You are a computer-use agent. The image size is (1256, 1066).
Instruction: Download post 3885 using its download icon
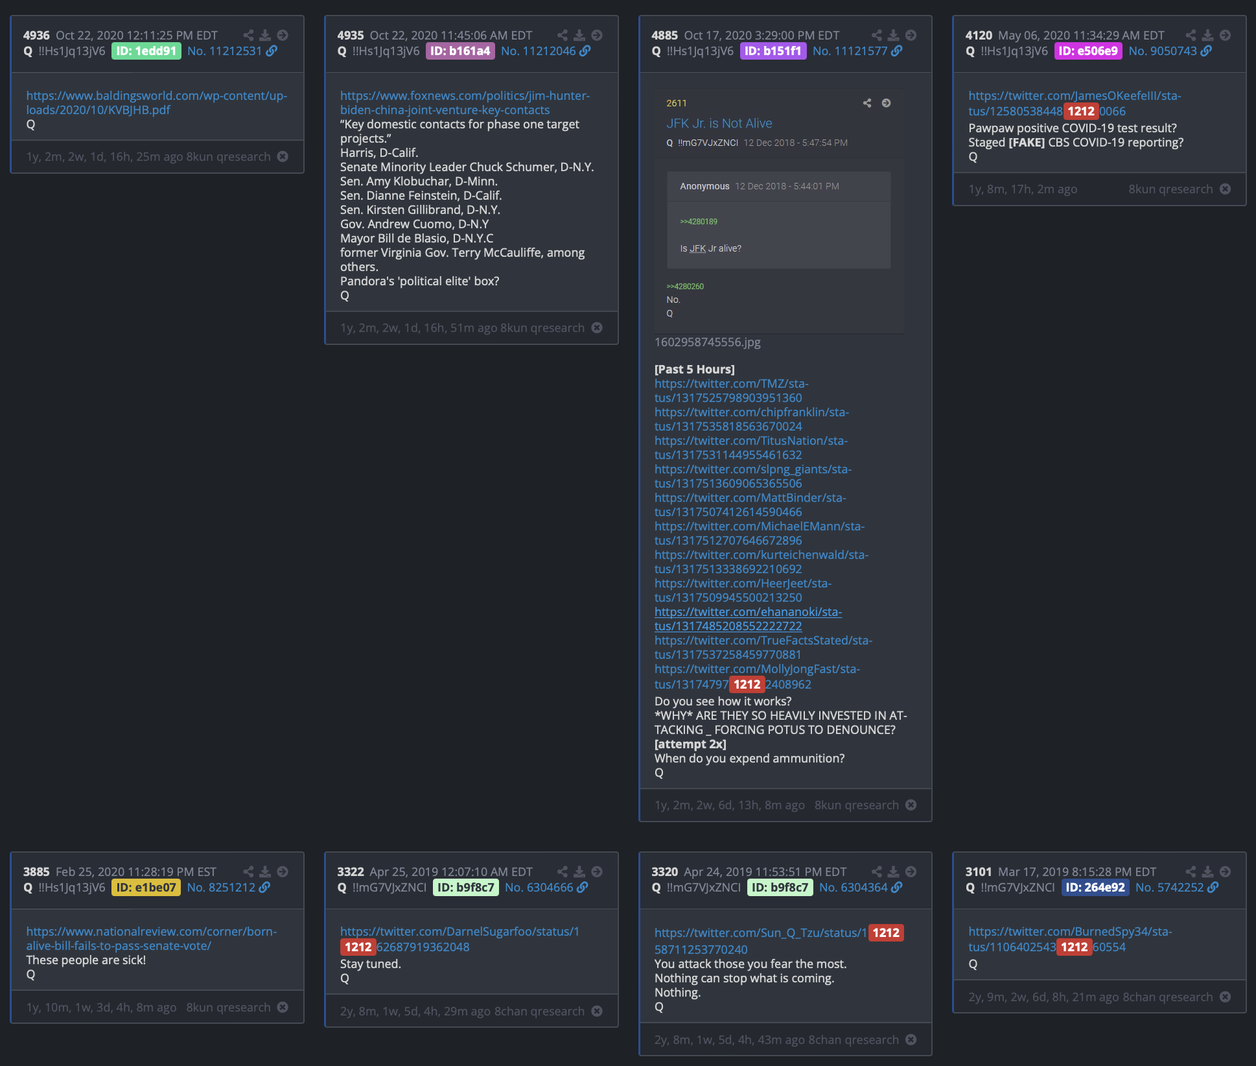click(x=265, y=871)
